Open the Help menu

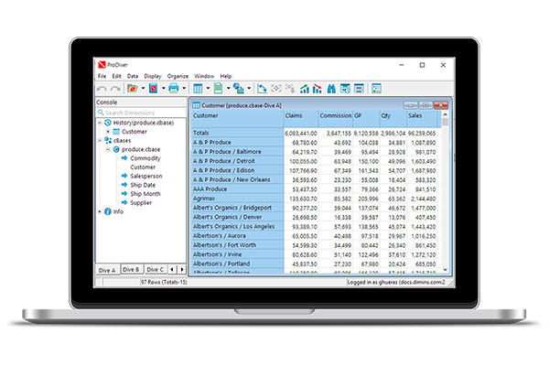point(226,76)
